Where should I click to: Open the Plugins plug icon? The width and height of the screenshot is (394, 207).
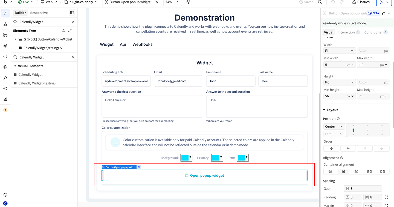[x=5, y=78]
